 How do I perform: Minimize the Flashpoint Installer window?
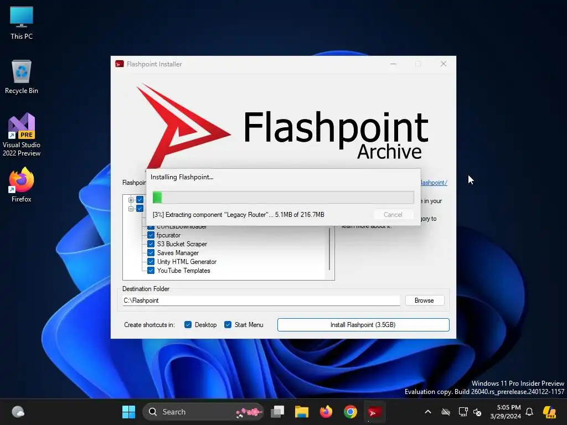tap(393, 64)
